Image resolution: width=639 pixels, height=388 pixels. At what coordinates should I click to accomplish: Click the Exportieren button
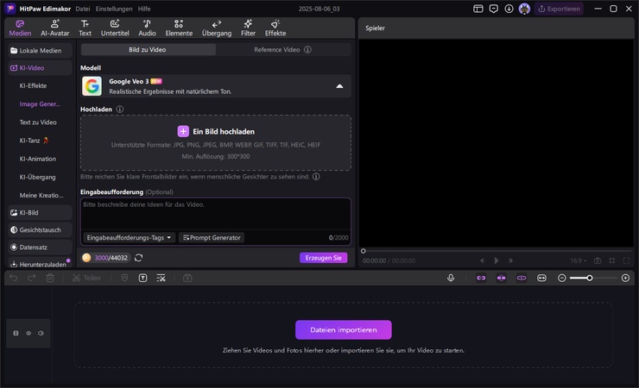560,9
